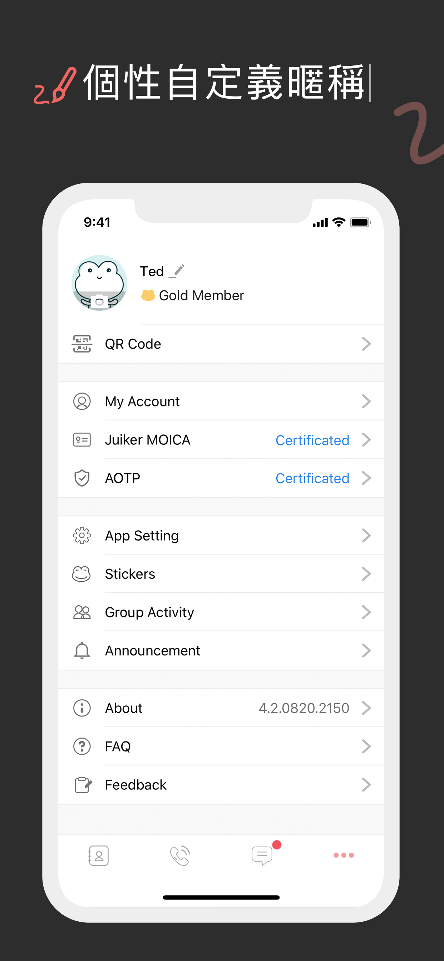
Task: Tap the AOTP shield icon
Action: pyautogui.click(x=82, y=478)
